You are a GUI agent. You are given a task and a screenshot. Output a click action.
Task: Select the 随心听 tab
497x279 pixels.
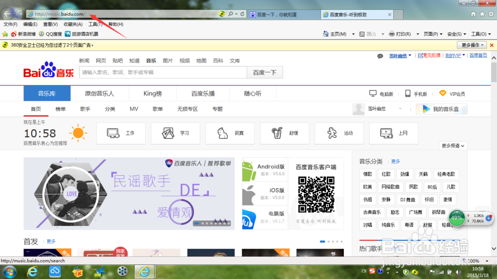252,93
